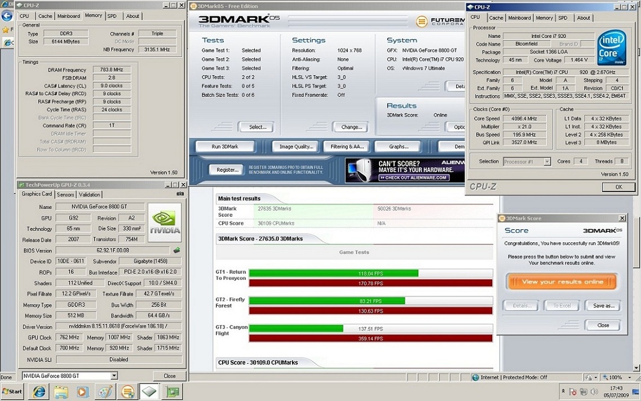Click To Excel button in Score dialog
The height and width of the screenshot is (401, 641).
coord(562,305)
